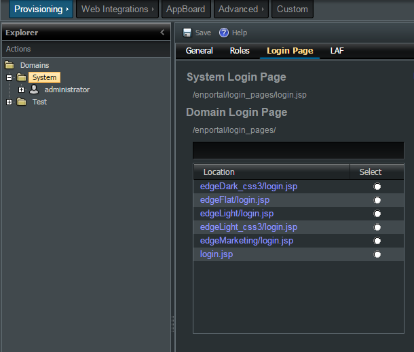Click the Save button label
The image size is (414, 352).
click(203, 33)
